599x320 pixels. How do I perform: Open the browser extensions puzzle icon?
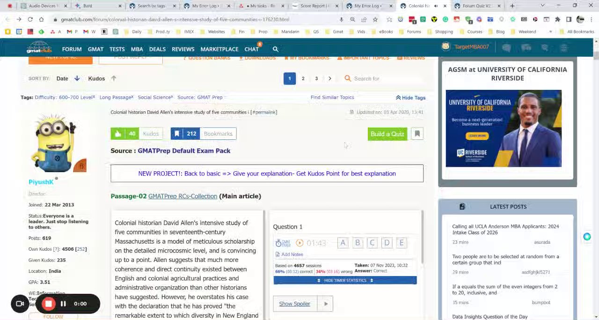point(557,19)
